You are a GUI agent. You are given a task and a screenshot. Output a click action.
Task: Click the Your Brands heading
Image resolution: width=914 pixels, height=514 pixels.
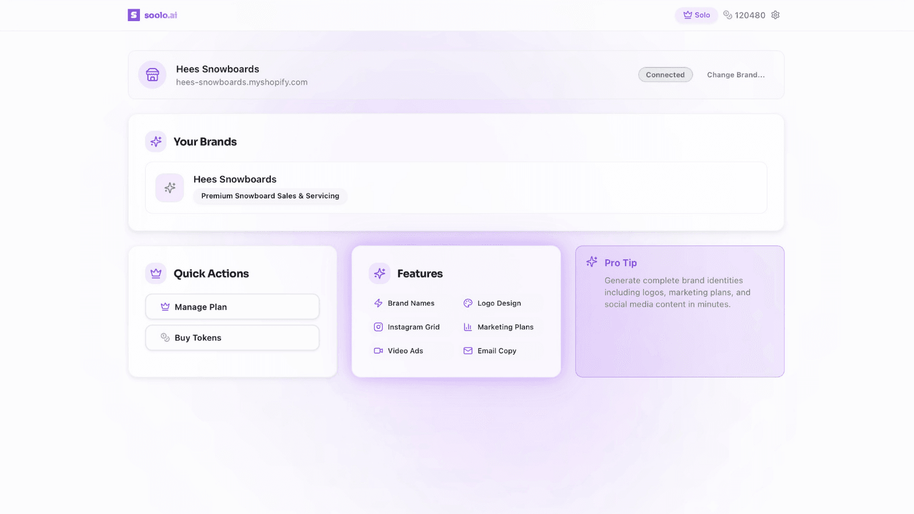pyautogui.click(x=205, y=142)
